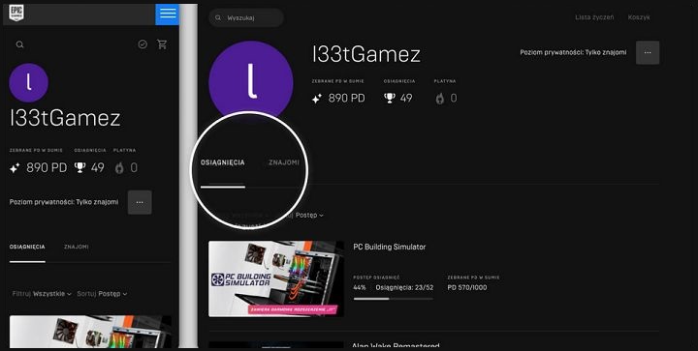Click the XP sparkle icon beside 890 PD in mobile view

pyautogui.click(x=15, y=168)
